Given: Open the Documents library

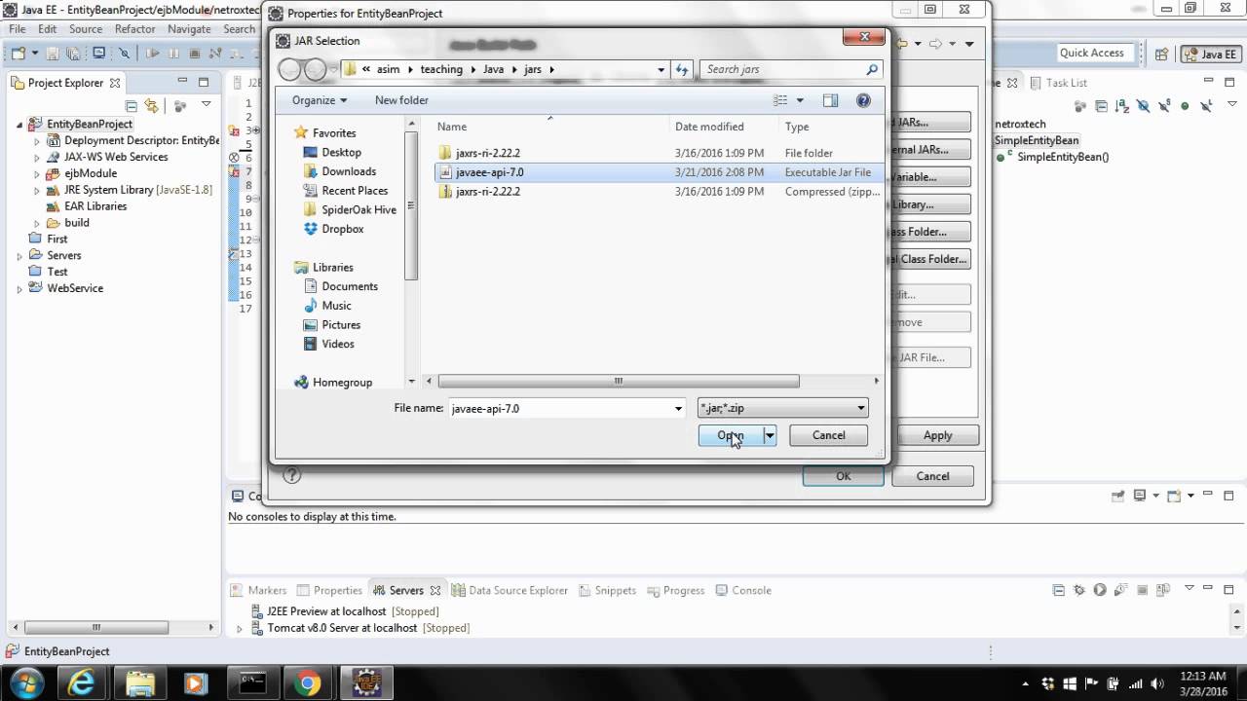Looking at the screenshot, I should pos(350,286).
